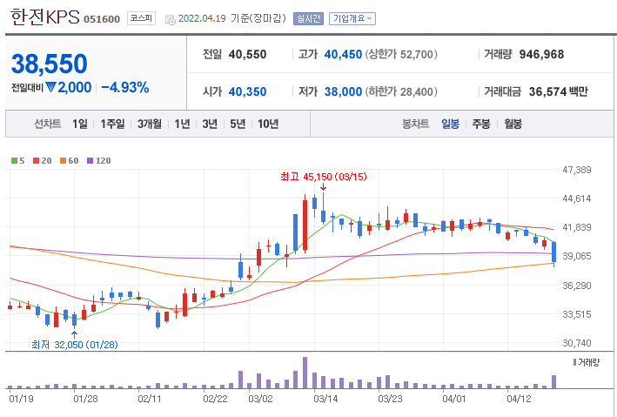Click the 실시간 real-time button
The width and height of the screenshot is (617, 417).
click(x=308, y=18)
